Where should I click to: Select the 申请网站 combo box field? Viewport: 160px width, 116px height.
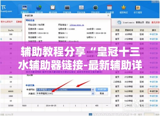65,90
